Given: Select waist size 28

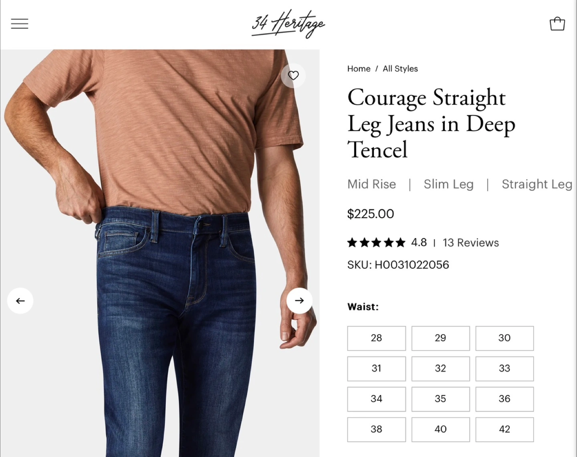Looking at the screenshot, I should pyautogui.click(x=376, y=338).
